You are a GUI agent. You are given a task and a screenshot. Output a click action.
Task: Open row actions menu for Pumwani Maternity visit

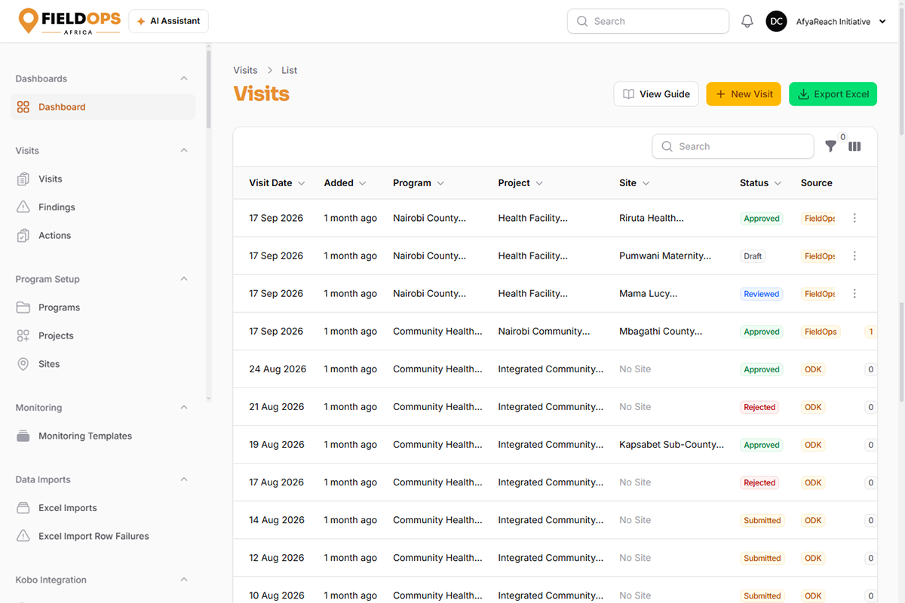[854, 256]
